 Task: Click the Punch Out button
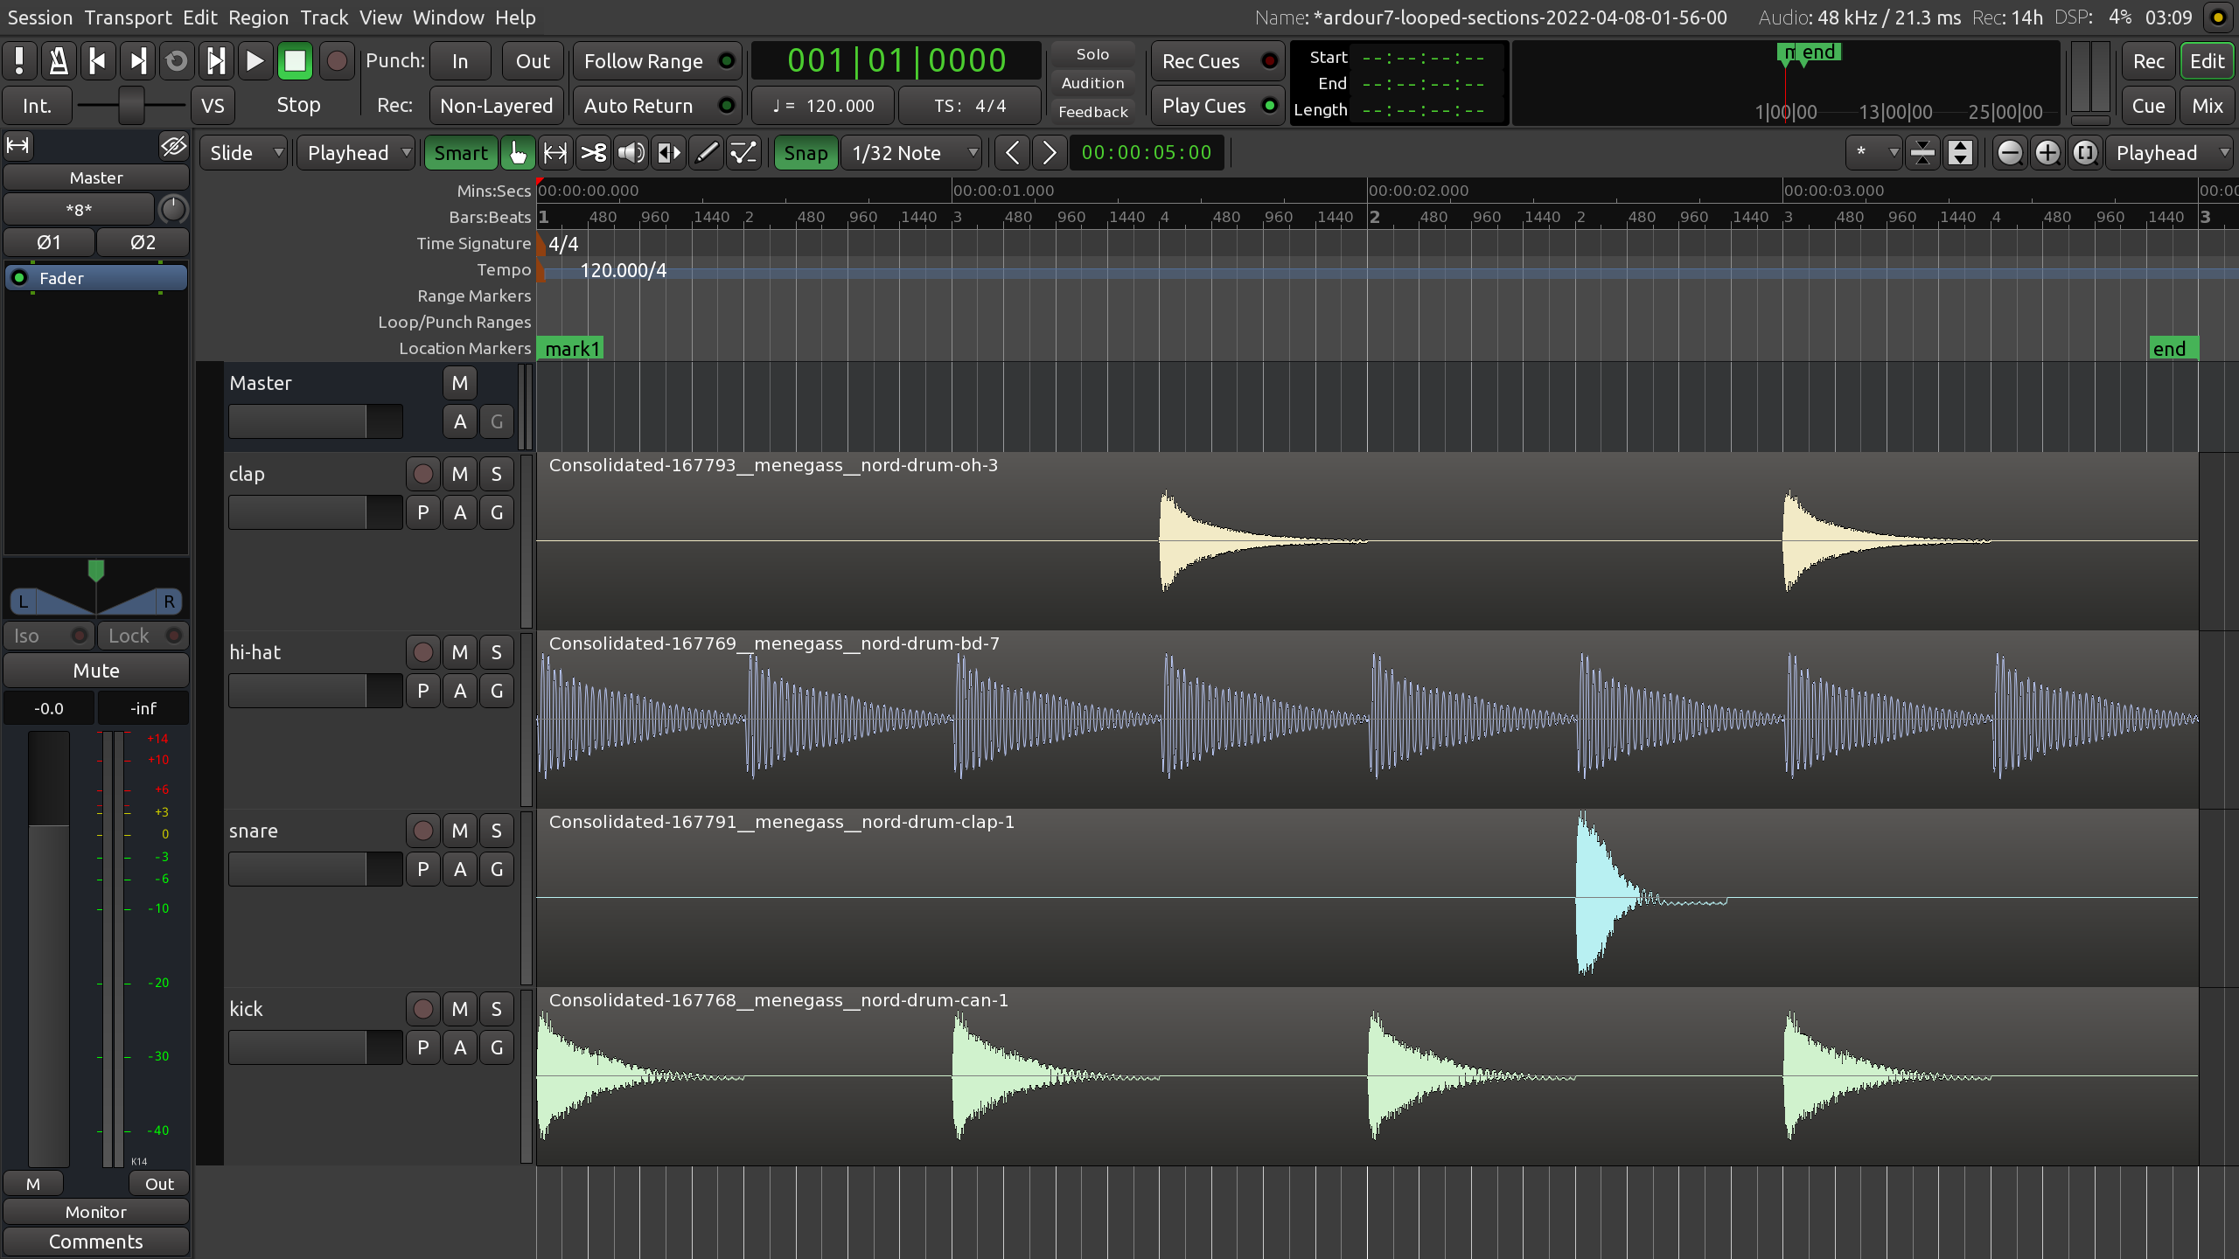pyautogui.click(x=533, y=61)
